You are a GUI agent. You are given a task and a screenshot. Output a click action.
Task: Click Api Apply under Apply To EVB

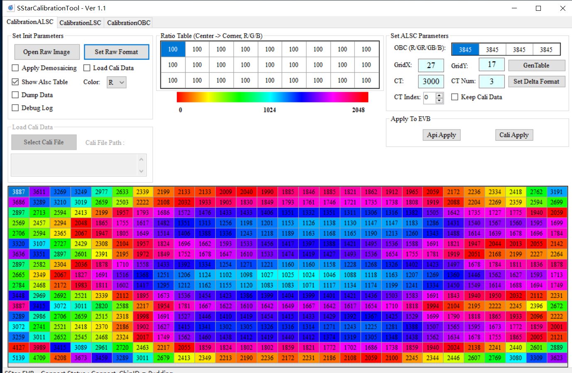(x=441, y=135)
